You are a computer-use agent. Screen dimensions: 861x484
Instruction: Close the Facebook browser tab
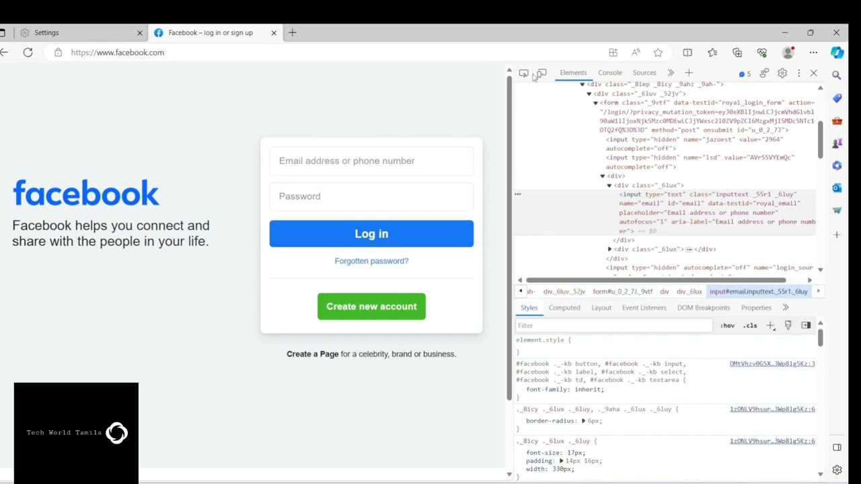274,33
